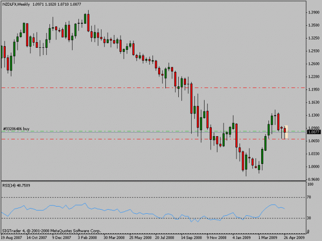The height and width of the screenshot is (241, 322).
Task: Click the 1.0877 current price tag
Action: (314, 132)
